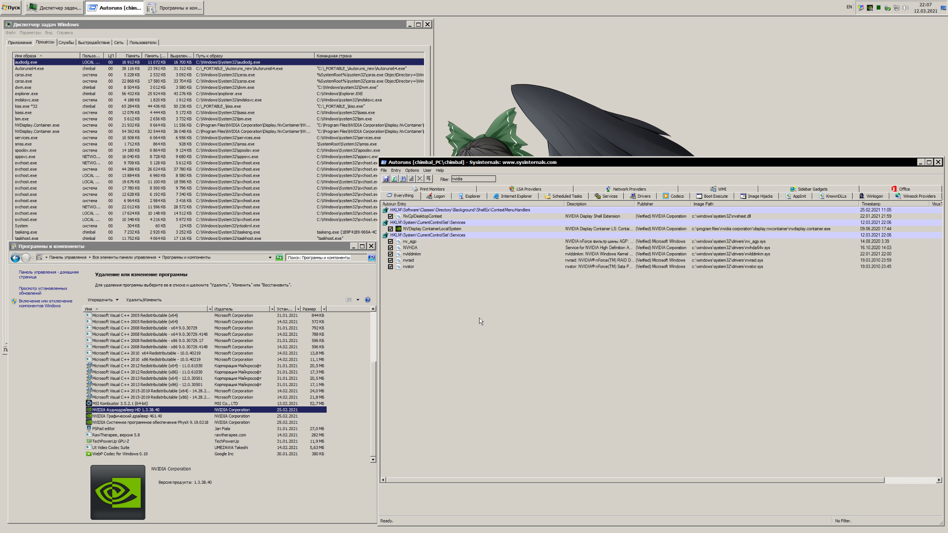Uncheck the NvCplDesktopContext entry checkbox
Viewport: 948px width, 533px height.
click(x=391, y=216)
